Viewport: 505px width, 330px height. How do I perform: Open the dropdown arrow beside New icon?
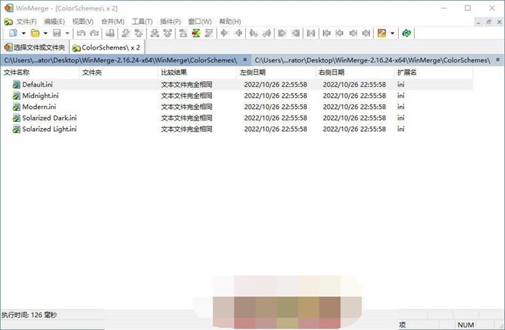(23, 33)
